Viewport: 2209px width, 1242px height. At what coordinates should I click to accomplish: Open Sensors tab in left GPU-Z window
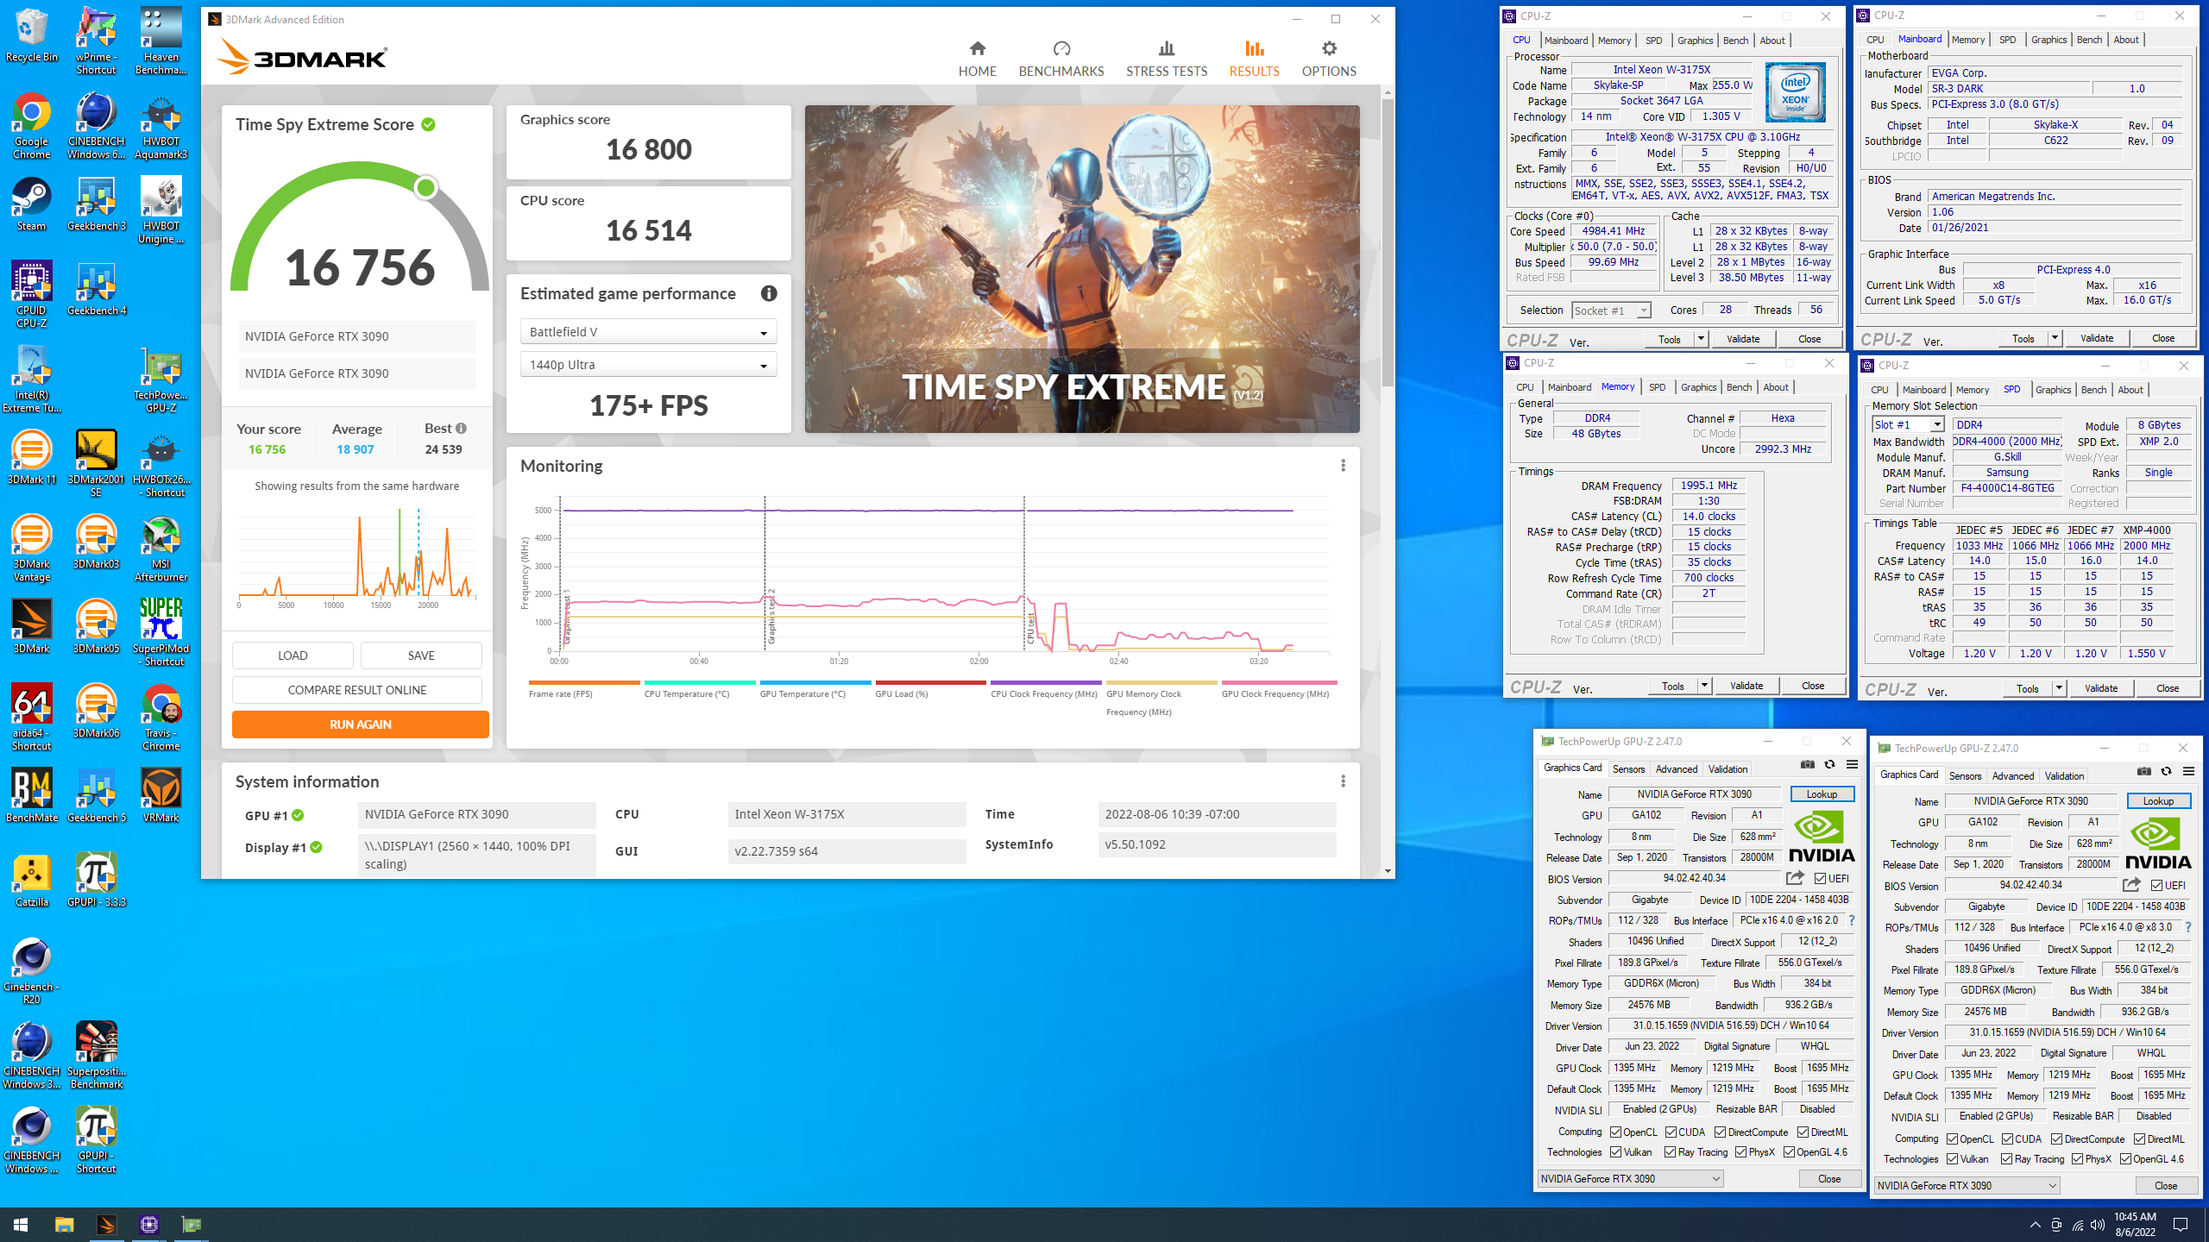point(1628,768)
